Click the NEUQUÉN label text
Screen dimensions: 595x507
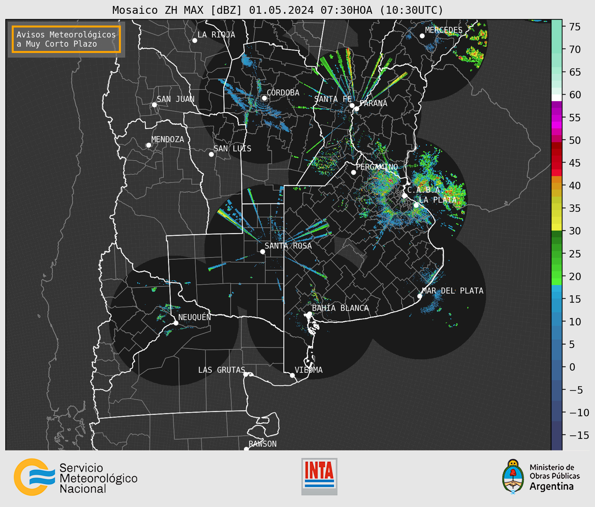(x=194, y=317)
